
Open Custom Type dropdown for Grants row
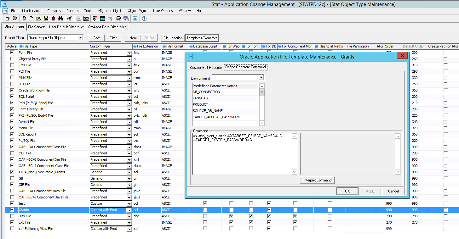coord(129,210)
